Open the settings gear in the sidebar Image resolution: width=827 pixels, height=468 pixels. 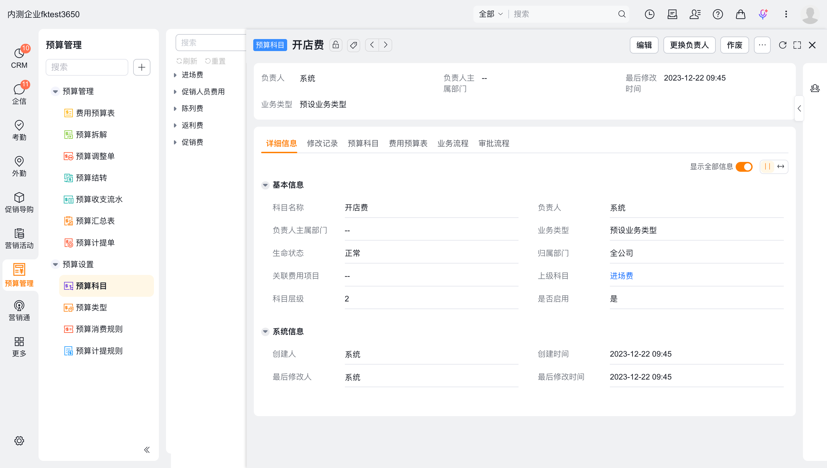click(19, 441)
